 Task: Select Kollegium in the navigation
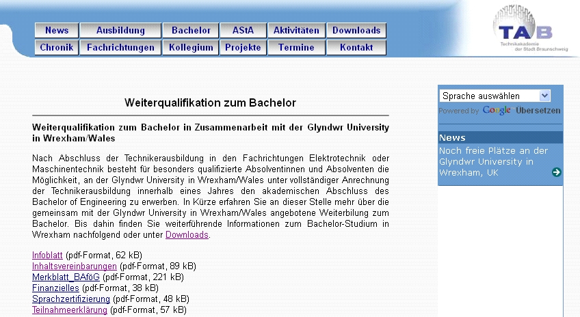pyautogui.click(x=191, y=48)
